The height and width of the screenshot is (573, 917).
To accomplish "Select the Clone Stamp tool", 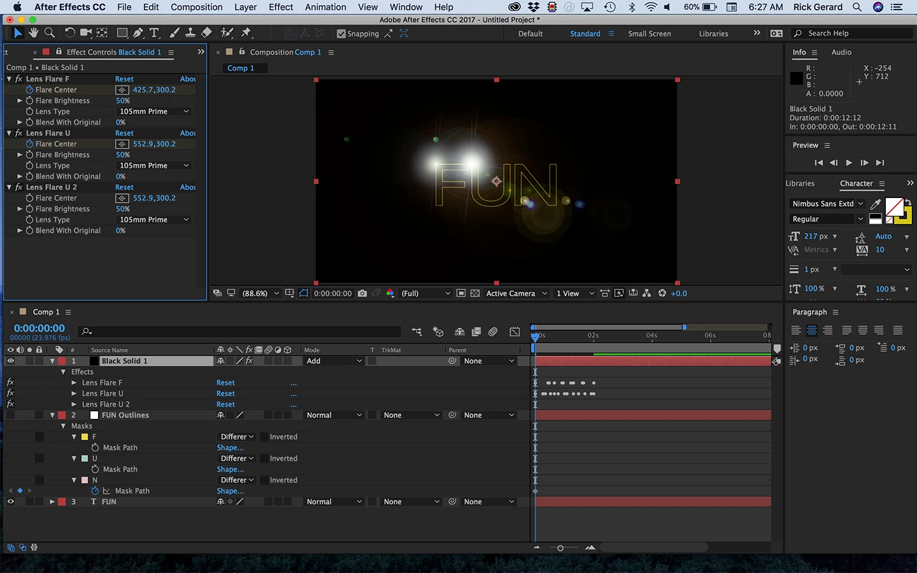I will pos(190,32).
